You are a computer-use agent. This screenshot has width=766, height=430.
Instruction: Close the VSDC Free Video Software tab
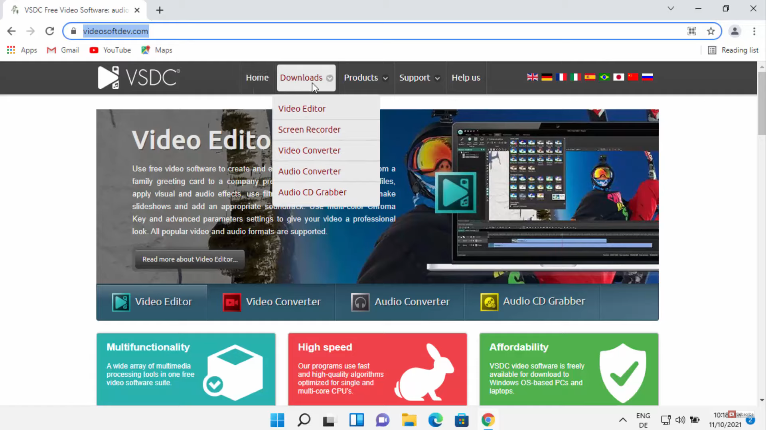137,10
